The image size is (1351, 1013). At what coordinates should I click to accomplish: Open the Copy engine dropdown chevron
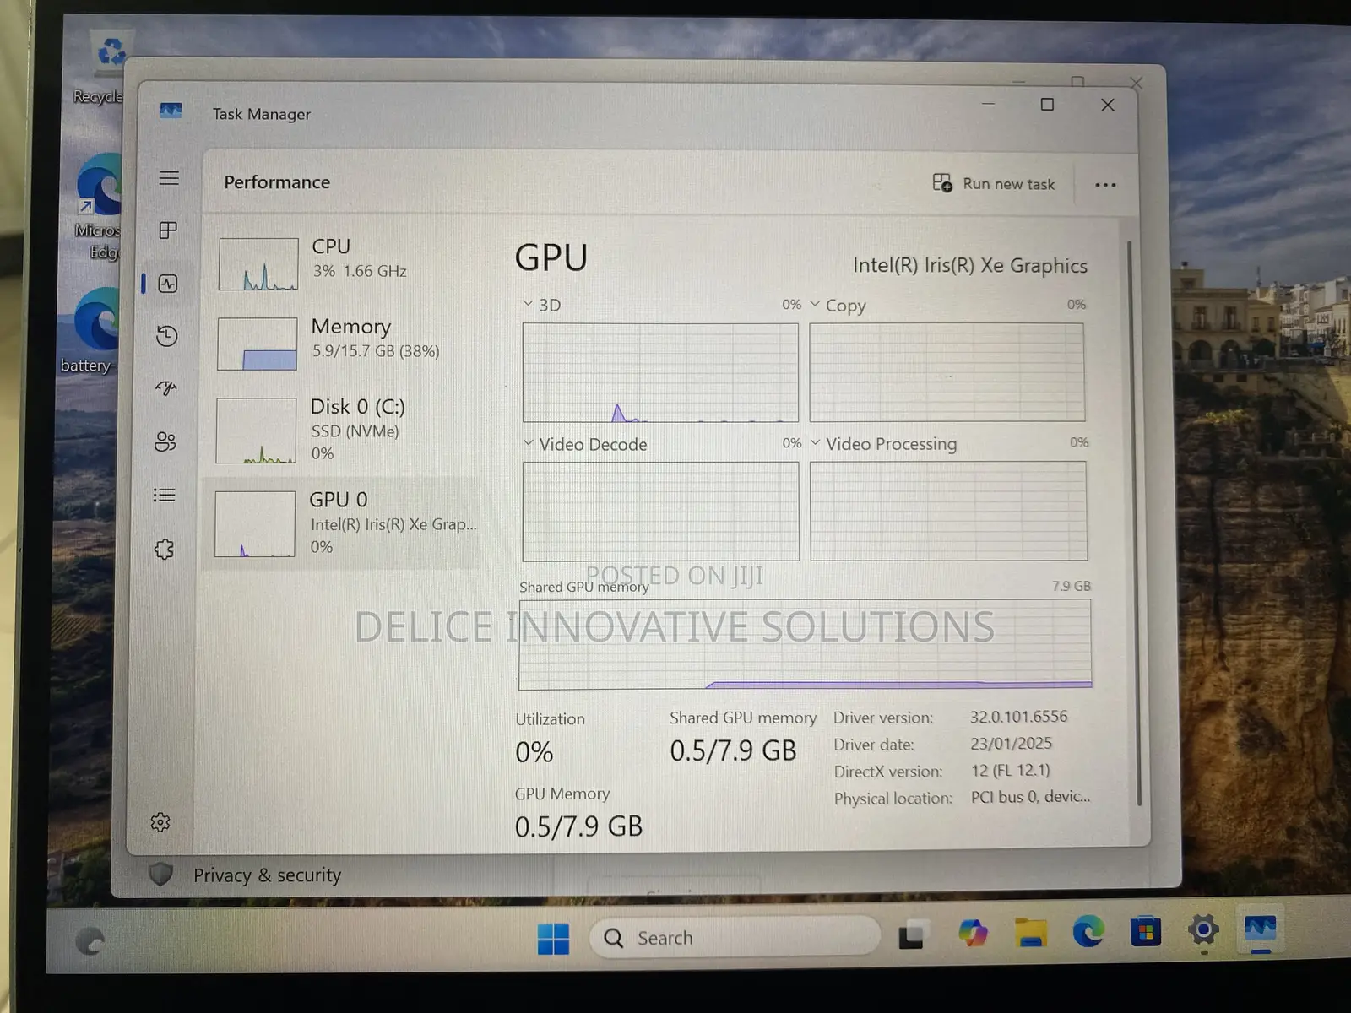pos(815,303)
